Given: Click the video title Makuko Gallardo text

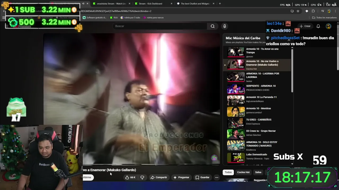Looking at the screenshot, I should [x=122, y=170].
